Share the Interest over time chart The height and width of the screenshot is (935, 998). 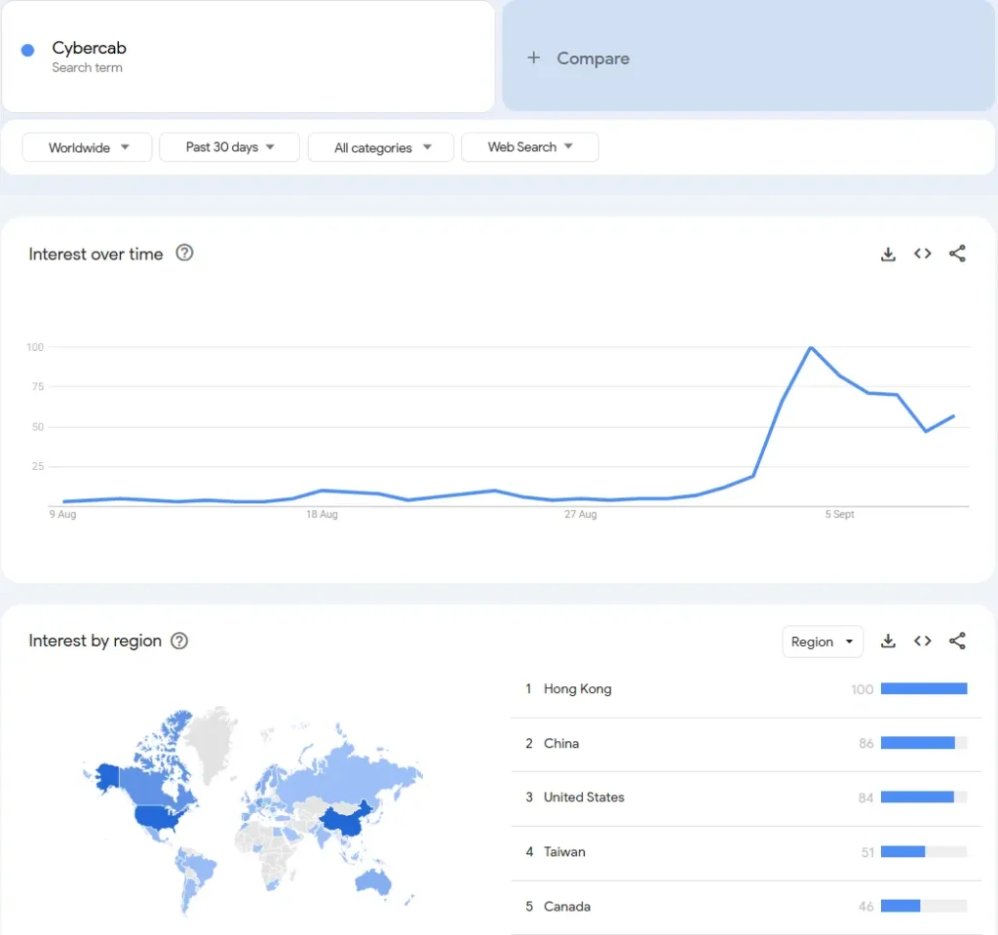pos(957,253)
